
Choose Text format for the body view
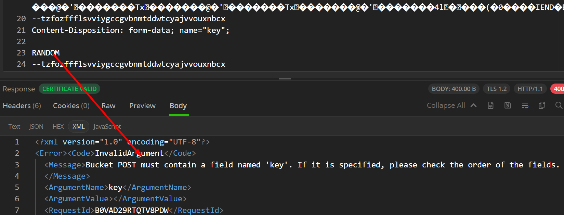click(14, 127)
